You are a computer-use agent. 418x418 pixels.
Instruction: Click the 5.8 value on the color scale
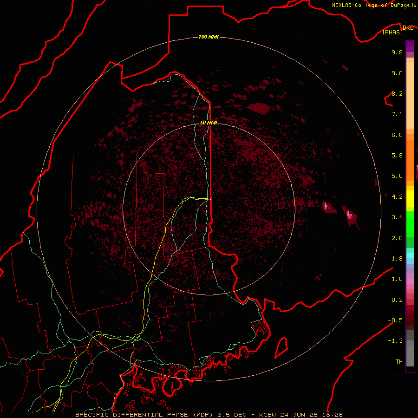pos(397,156)
